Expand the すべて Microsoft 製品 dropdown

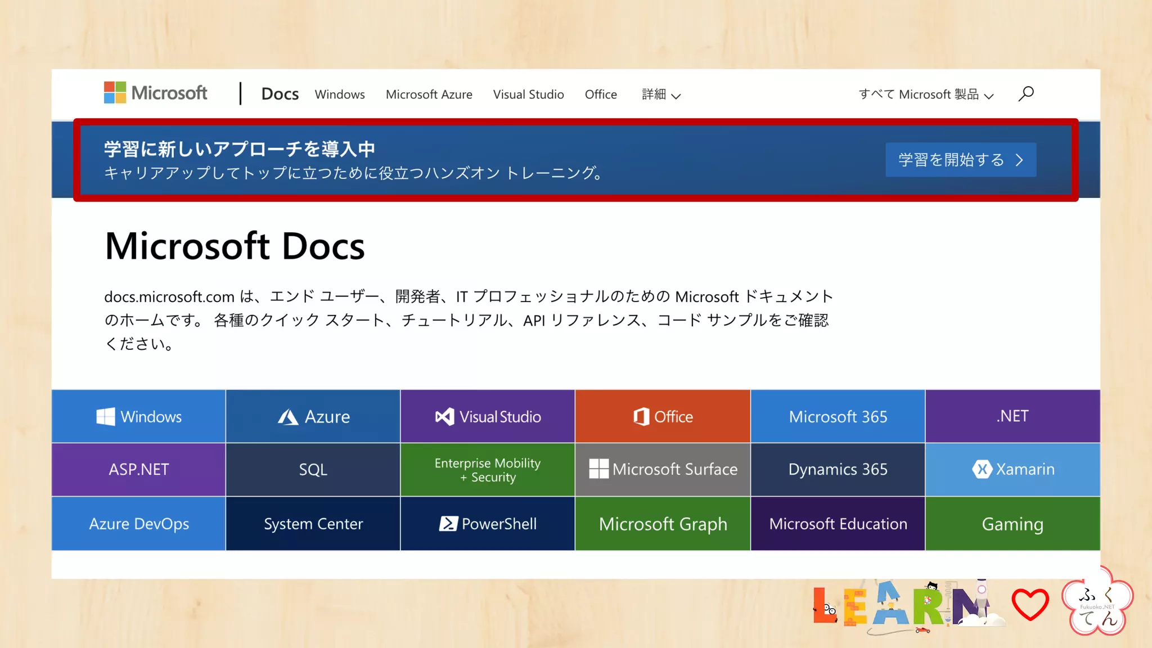(926, 94)
